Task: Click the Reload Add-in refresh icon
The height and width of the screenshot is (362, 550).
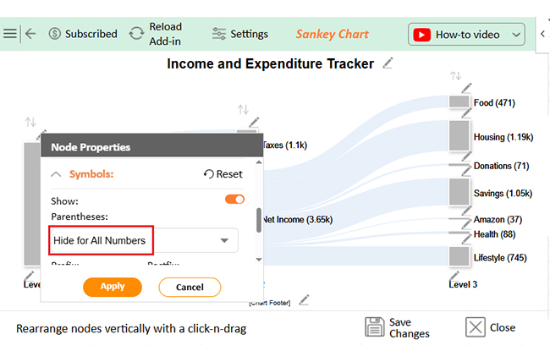Action: pos(136,34)
